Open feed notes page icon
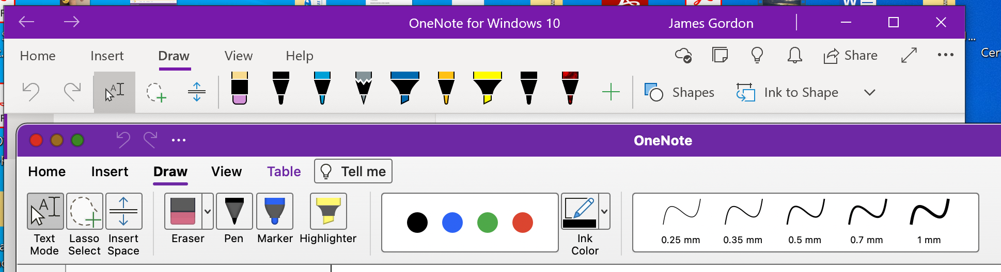This screenshot has height=272, width=1001. click(x=720, y=55)
